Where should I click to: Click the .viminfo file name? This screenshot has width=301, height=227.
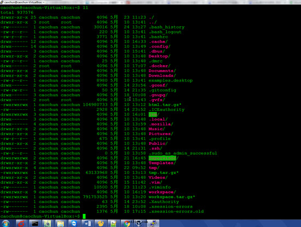tap(159, 187)
